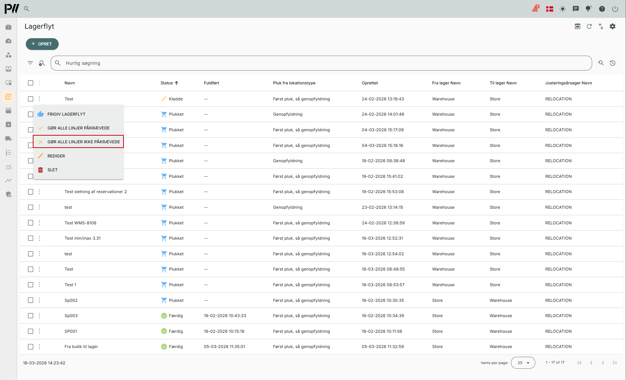Open row menu for Fra butik til lager
The width and height of the screenshot is (626, 380).
pos(39,347)
